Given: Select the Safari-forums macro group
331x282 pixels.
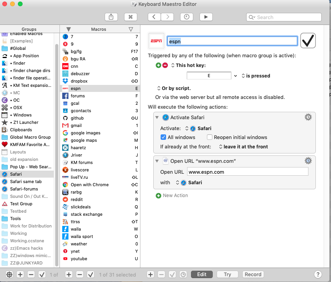Looking at the screenshot, I should click(x=24, y=189).
